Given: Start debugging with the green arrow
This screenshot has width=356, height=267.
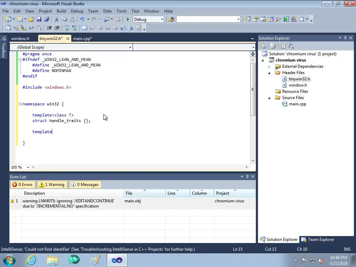Looking at the screenshot, I should (128, 19).
